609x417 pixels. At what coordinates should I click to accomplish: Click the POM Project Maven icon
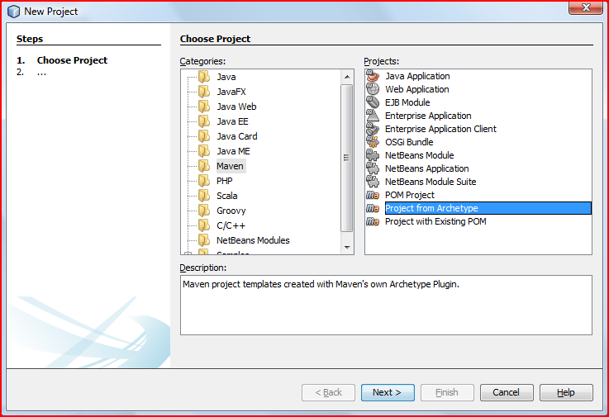[x=373, y=195]
